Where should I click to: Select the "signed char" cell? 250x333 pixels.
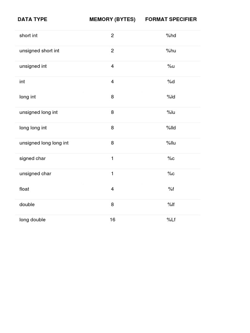(x=33, y=158)
